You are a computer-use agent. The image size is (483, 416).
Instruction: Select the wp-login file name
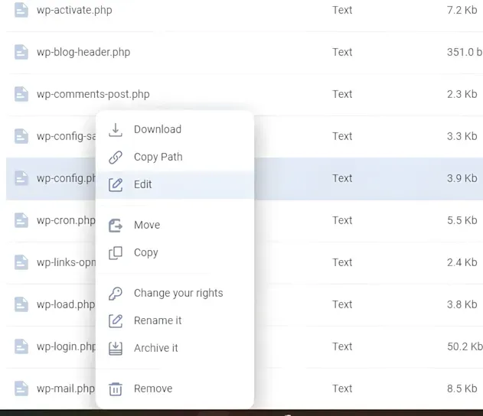[x=67, y=346]
